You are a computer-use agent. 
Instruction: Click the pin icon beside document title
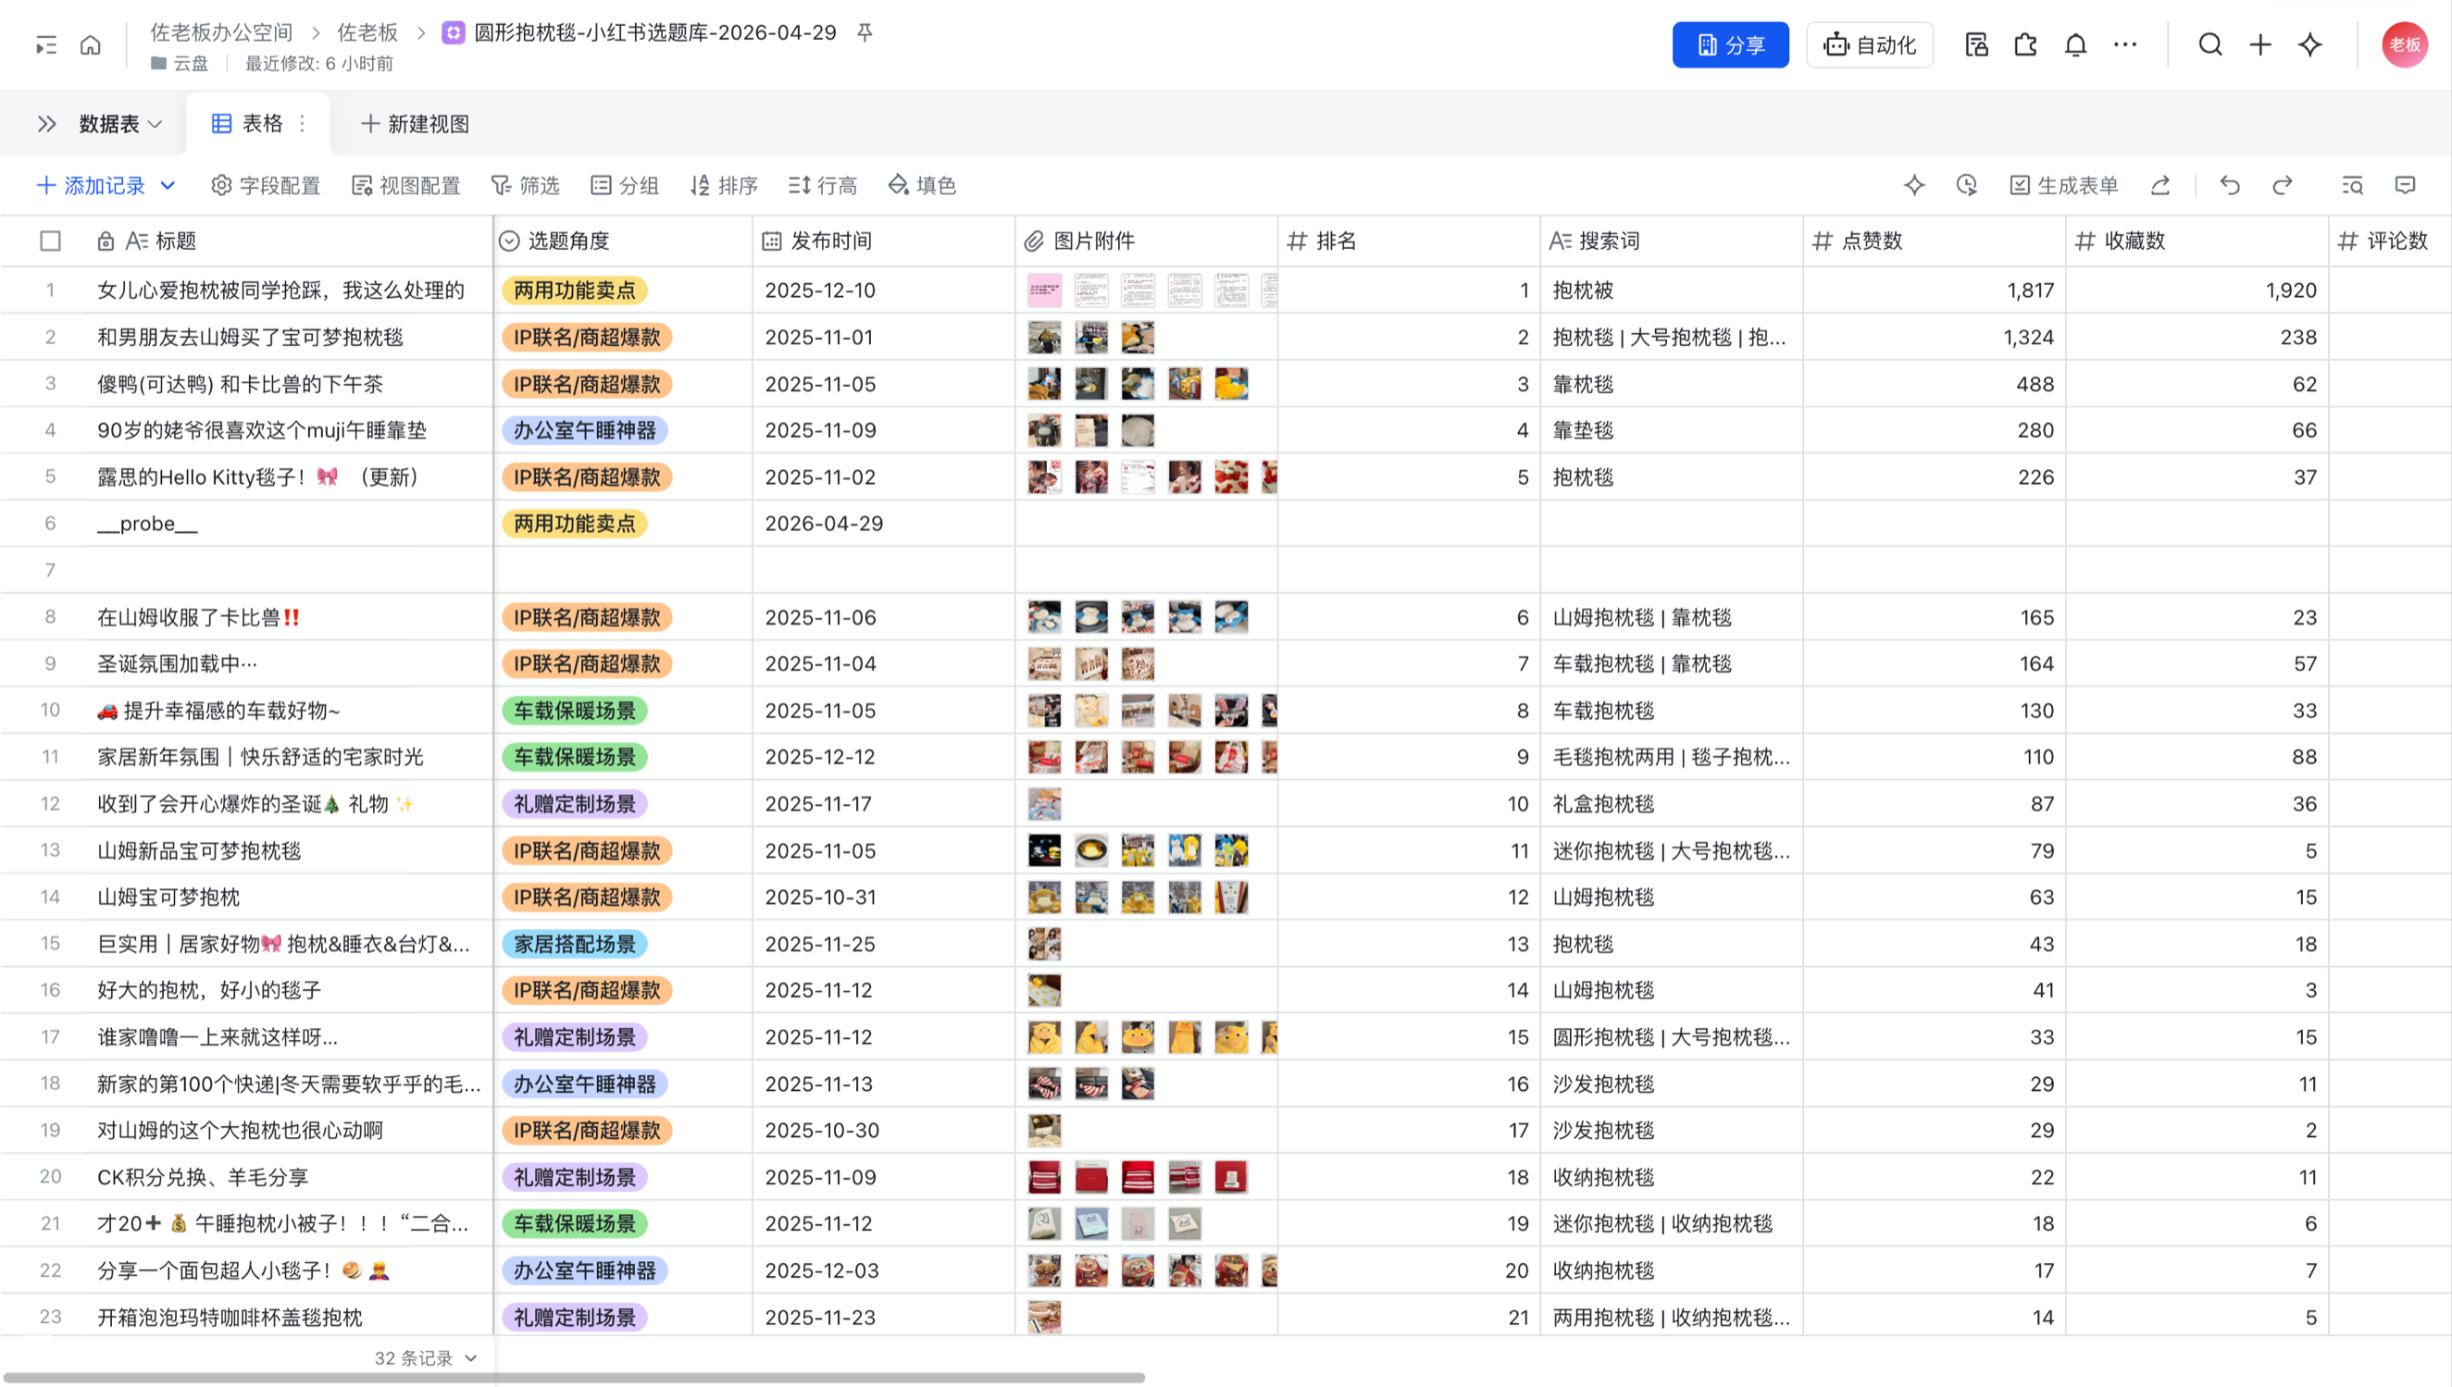click(x=865, y=32)
